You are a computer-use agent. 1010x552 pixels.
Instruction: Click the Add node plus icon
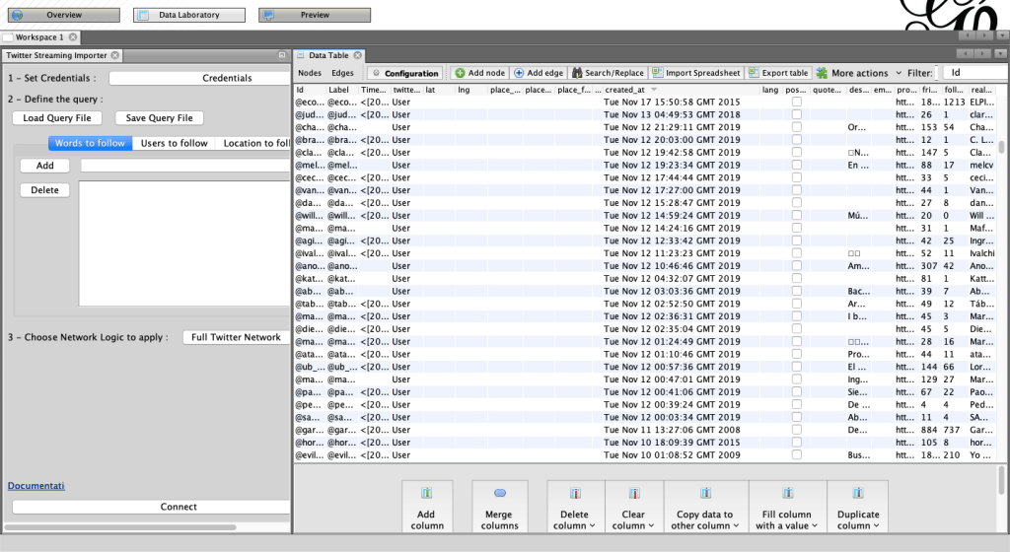point(460,73)
